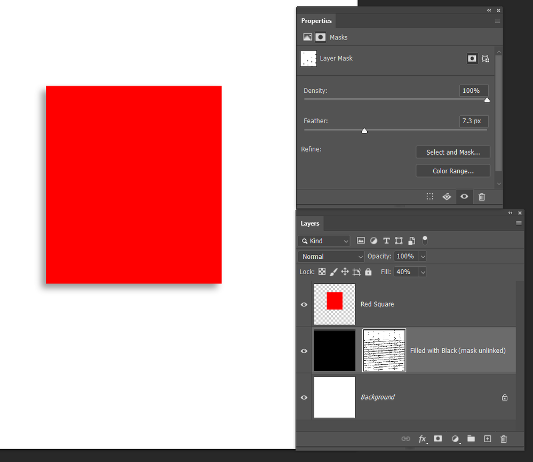Click the Properties panel scrollbar up arrow
This screenshot has width=533, height=462.
[x=499, y=52]
